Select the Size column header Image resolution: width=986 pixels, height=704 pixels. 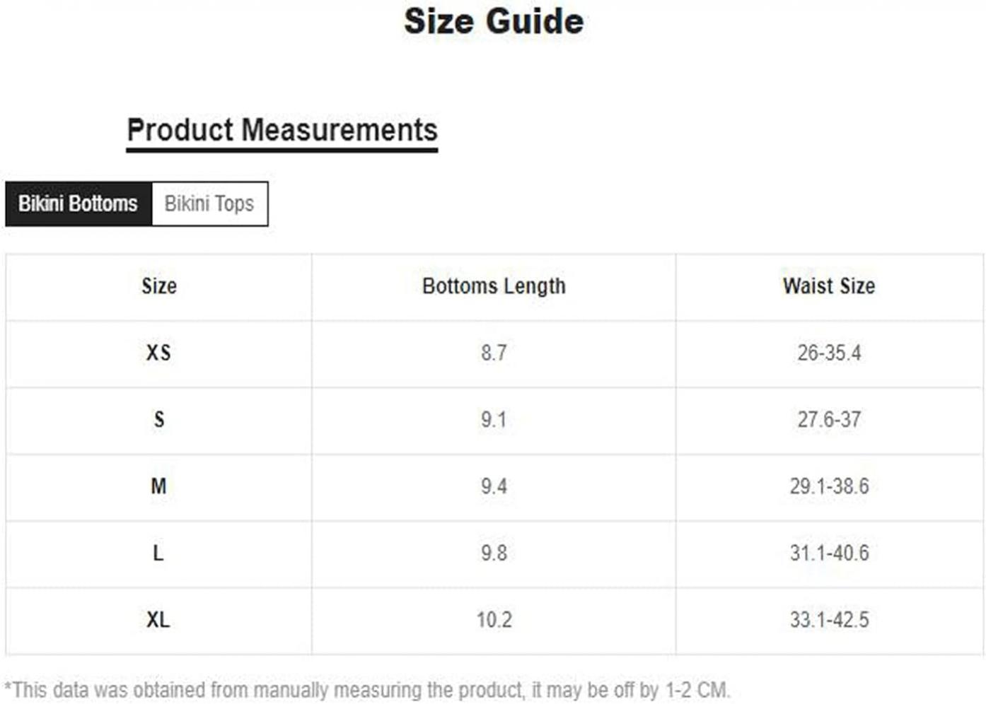coord(159,286)
